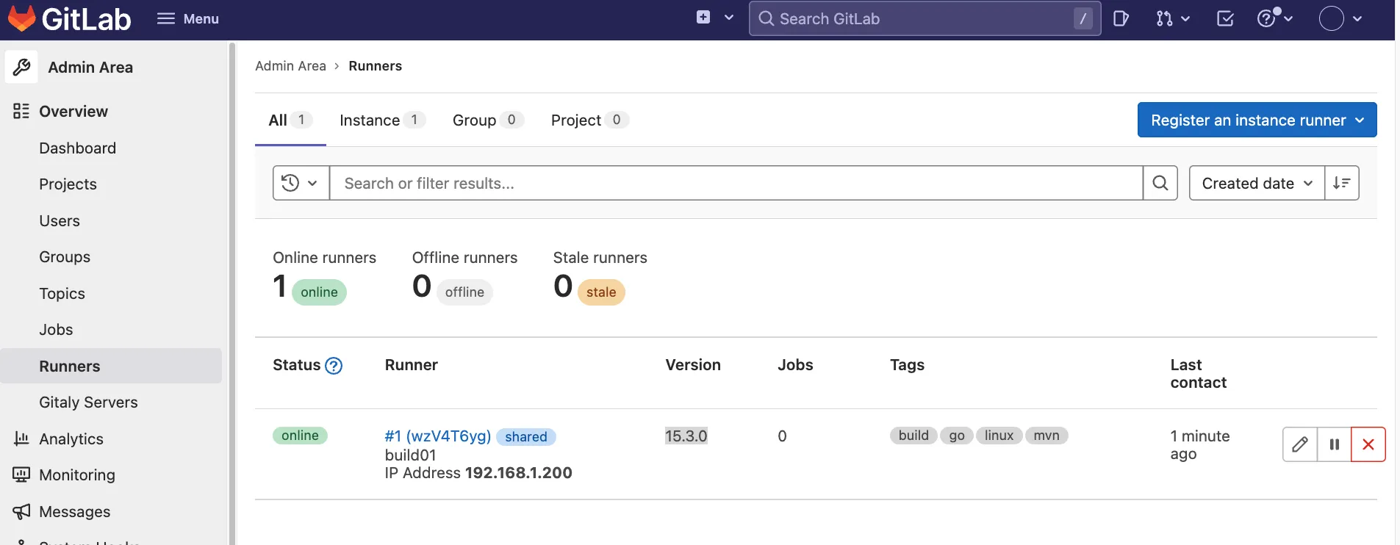Open the To-Do List checkmark icon

click(1225, 18)
